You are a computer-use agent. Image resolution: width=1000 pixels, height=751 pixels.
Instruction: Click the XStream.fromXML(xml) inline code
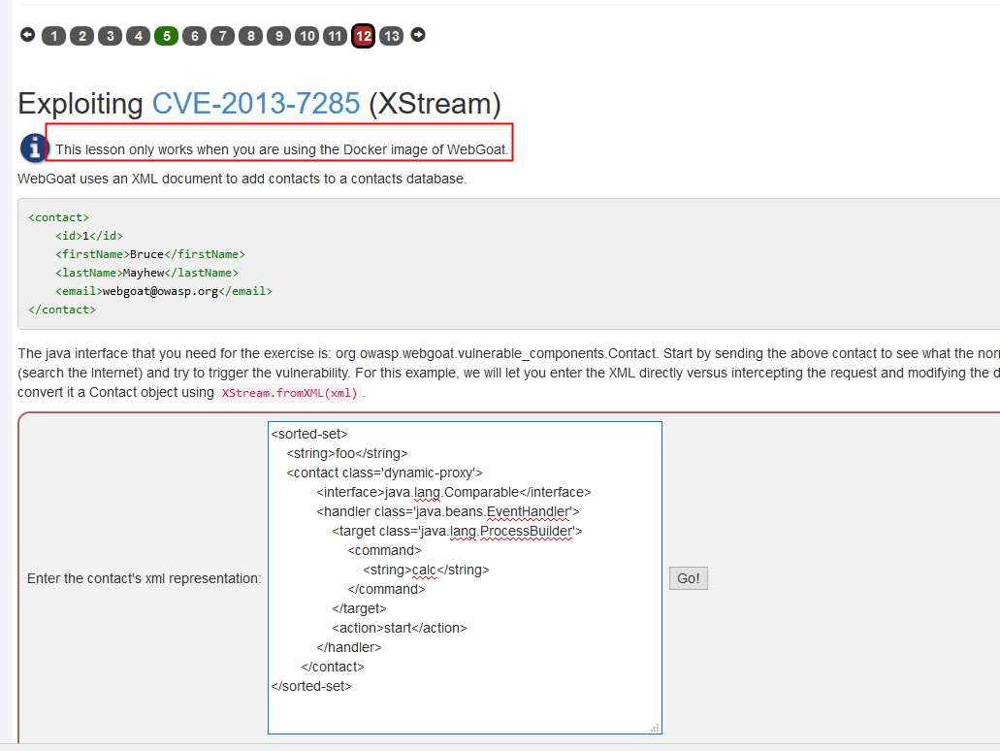point(290,392)
